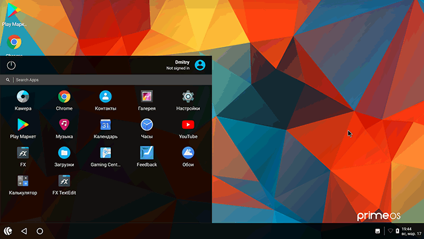The height and width of the screenshot is (239, 424).
Task: Toggle the PrimeOS start menu button
Action: tap(8, 231)
